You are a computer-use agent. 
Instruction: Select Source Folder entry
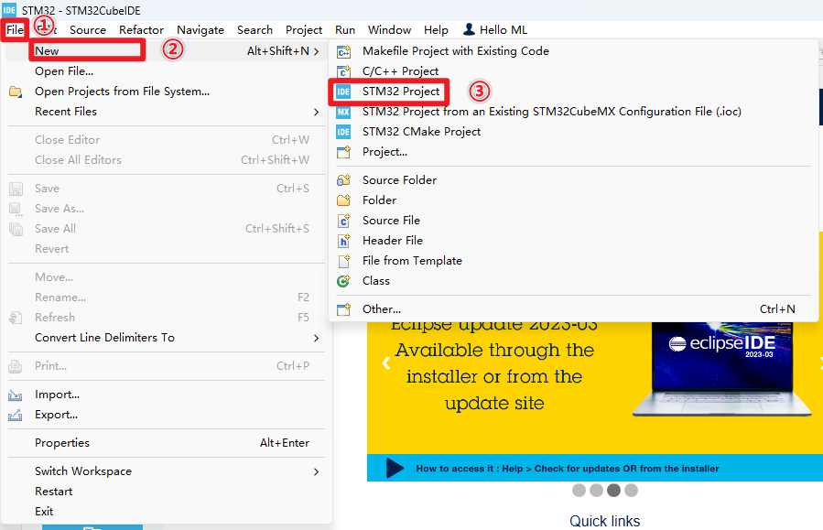point(572,180)
